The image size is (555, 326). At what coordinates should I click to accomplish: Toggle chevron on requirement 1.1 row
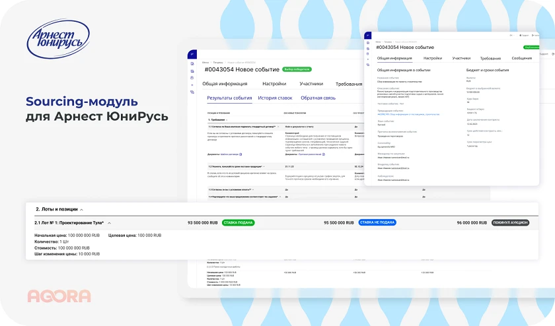coord(278,127)
